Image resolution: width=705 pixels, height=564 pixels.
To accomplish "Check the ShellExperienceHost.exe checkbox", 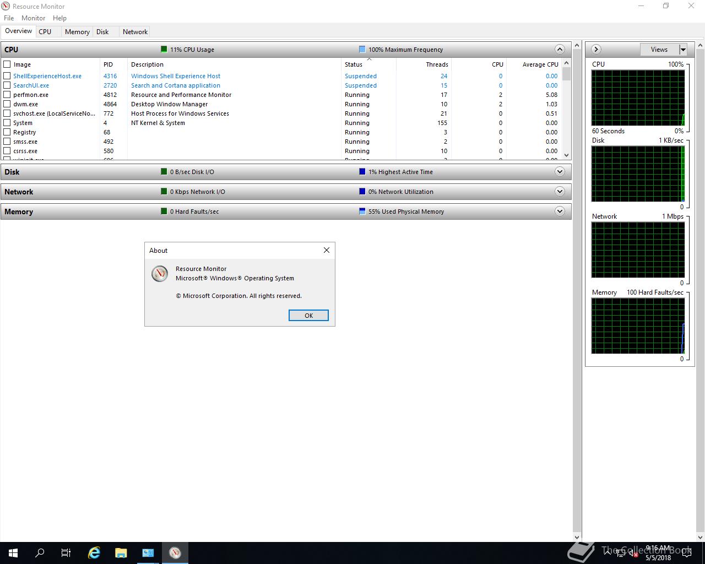I will tap(7, 76).
